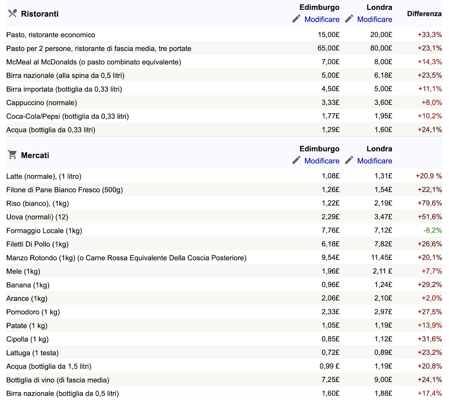This screenshot has width=449, height=400.
Task: Click 'Cappuccino (normale)' row label
Action: pyautogui.click(x=42, y=103)
